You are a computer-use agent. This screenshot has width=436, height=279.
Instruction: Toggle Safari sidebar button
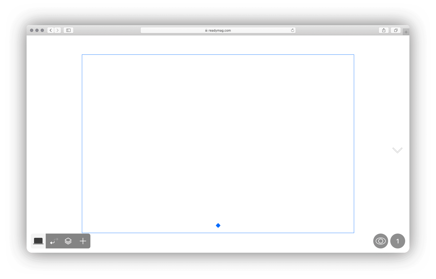68,30
